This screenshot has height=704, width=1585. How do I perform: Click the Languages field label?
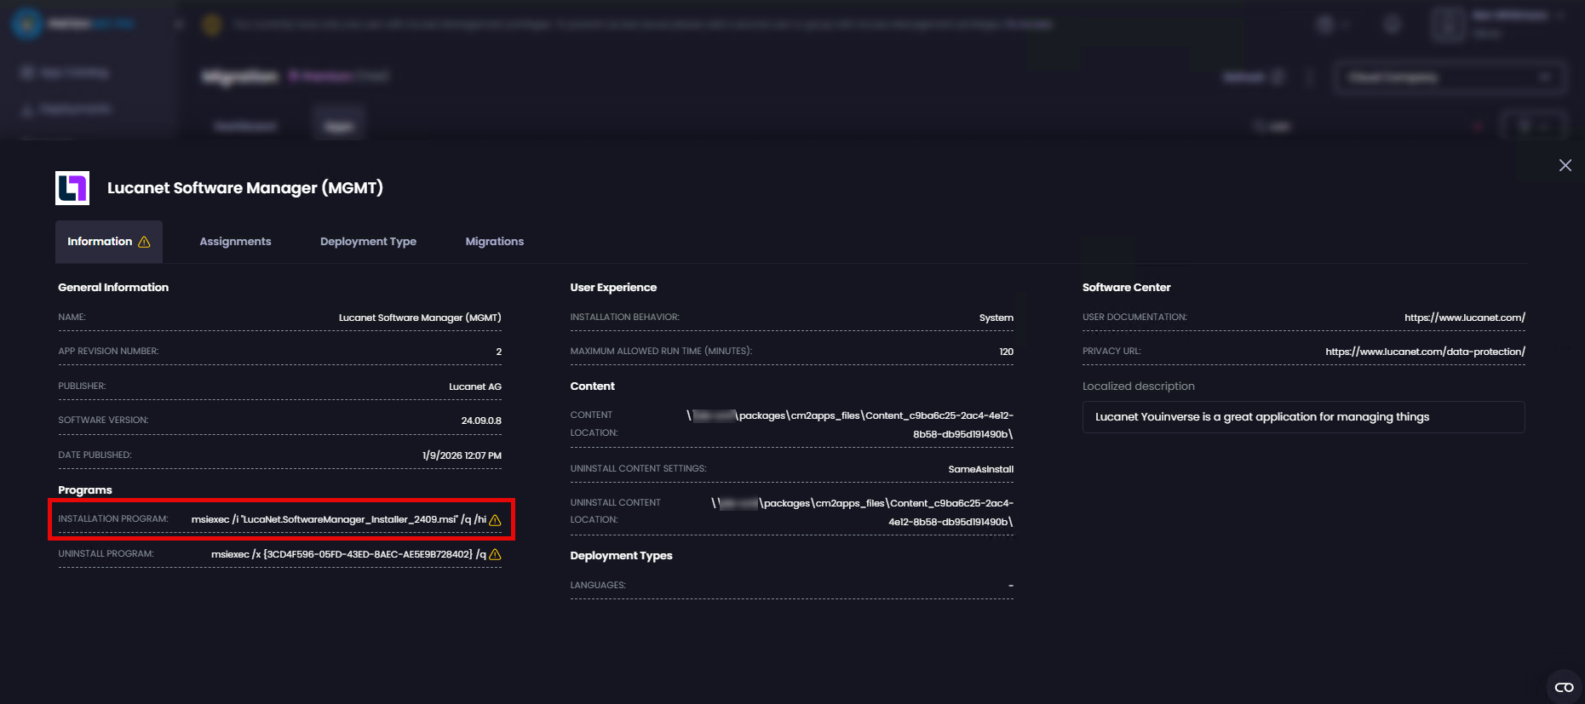pyautogui.click(x=598, y=586)
